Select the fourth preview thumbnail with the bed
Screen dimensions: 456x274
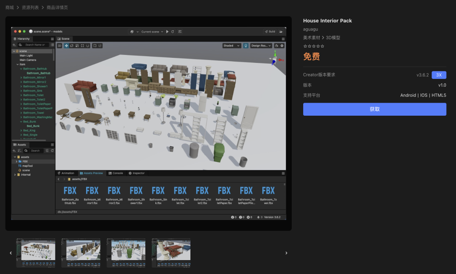pos(171,253)
